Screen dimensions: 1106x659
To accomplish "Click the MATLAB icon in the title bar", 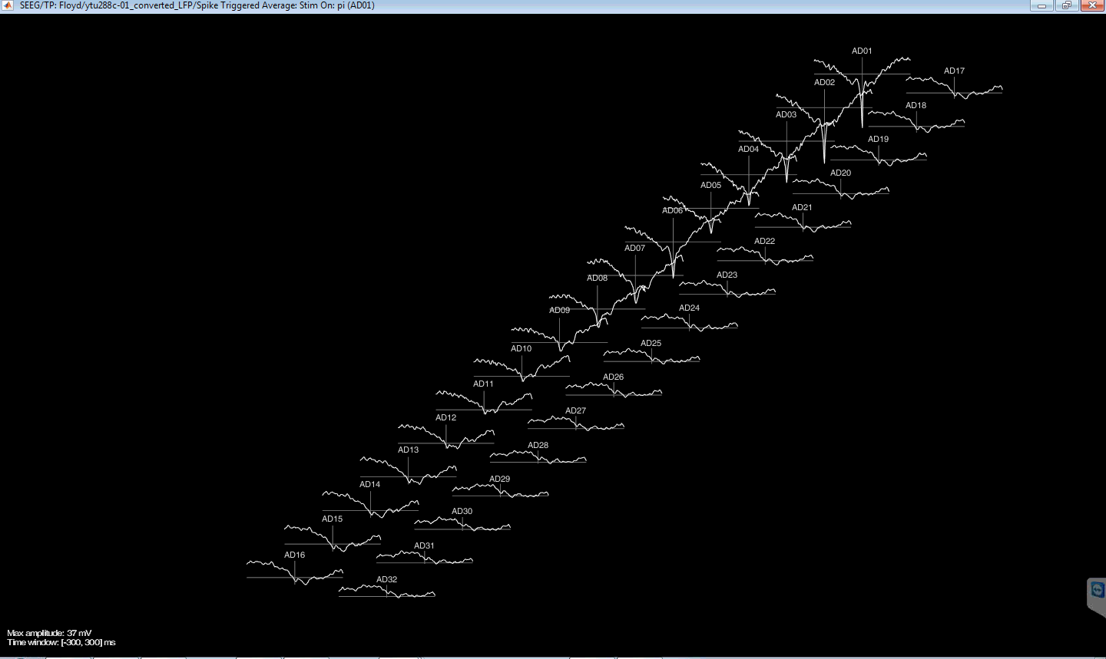I will [8, 5].
